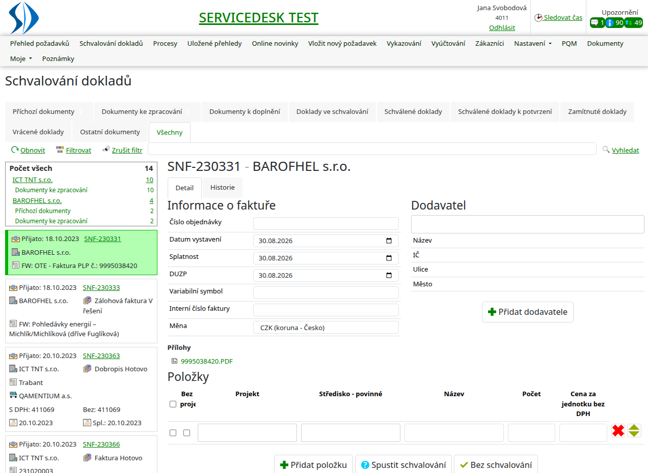This screenshot has width=648, height=473.
Task: Check the first checkbox in item row
Action: tap(173, 433)
